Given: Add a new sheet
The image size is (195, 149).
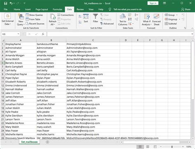Looking at the screenshot, I should pyautogui.click(x=47, y=142).
